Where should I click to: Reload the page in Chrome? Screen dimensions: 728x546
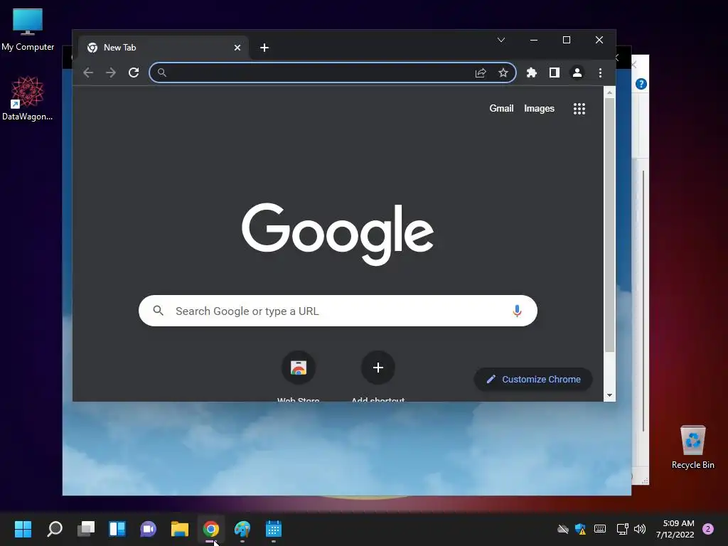134,73
